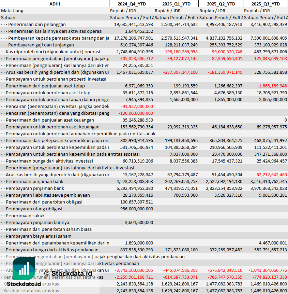288x294 pixels.
Task: Click value 60,713,519,206
Action: click(x=138, y=161)
